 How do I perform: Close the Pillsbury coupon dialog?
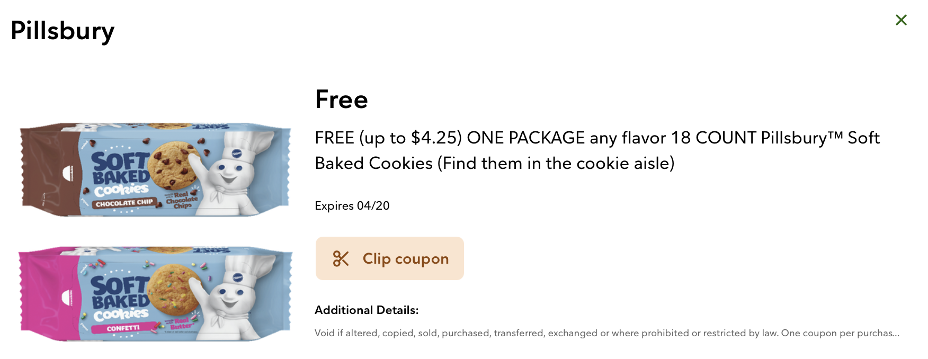901,20
